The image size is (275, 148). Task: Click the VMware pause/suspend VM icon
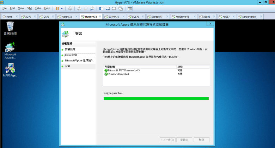click(x=57, y=8)
